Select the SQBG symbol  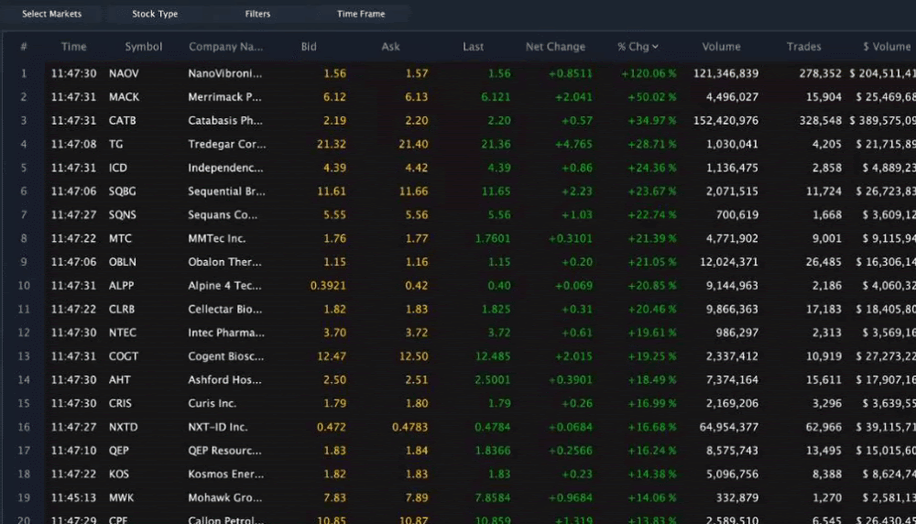pos(122,191)
